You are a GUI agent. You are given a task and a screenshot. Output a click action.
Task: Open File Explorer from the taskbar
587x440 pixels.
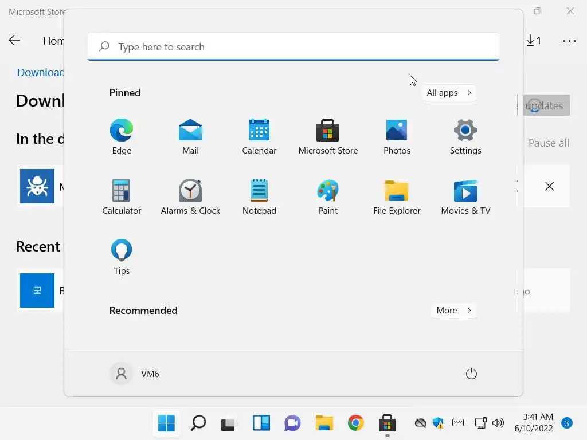(x=324, y=423)
